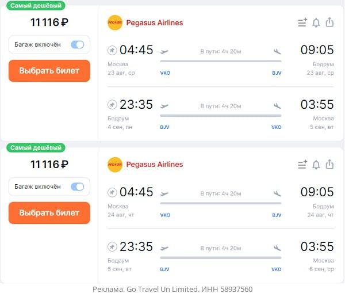Click first ticket's 'Самый дешёвый' green badge
Screen dimensions: 345x293
pyautogui.click(x=37, y=5)
